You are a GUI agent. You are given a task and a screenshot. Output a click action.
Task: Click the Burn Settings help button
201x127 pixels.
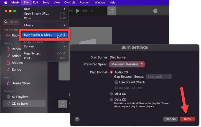click(x=77, y=119)
